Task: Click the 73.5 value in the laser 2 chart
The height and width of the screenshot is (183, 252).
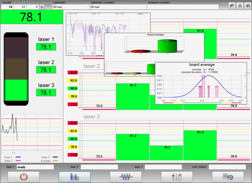Action: [99, 106]
